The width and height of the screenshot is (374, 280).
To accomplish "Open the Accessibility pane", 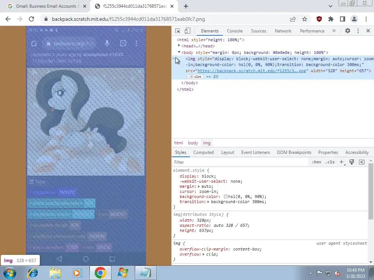I will pyautogui.click(x=357, y=152).
